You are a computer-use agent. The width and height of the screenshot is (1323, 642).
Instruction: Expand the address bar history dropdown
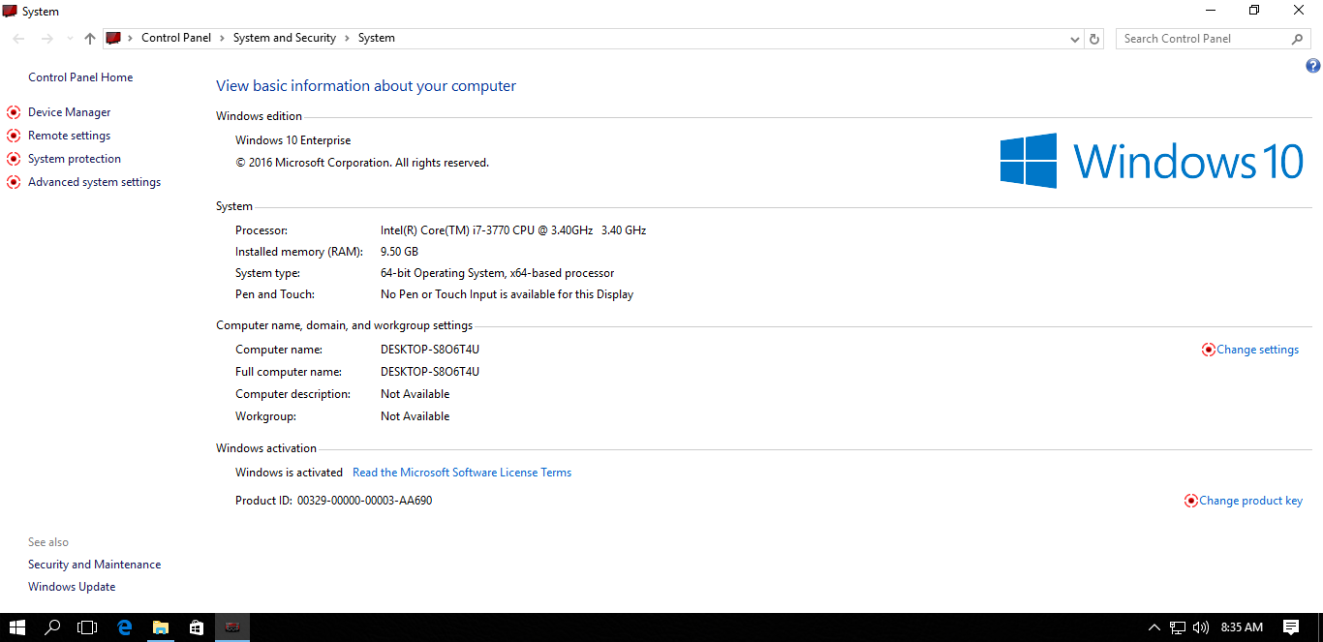(1075, 39)
